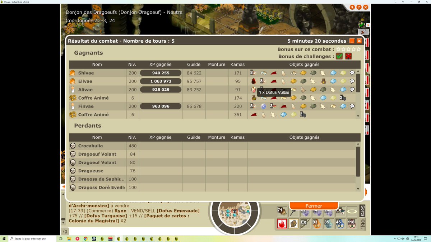Open Alivae's speech bubble icon
431x242 pixels.
coord(352,90)
